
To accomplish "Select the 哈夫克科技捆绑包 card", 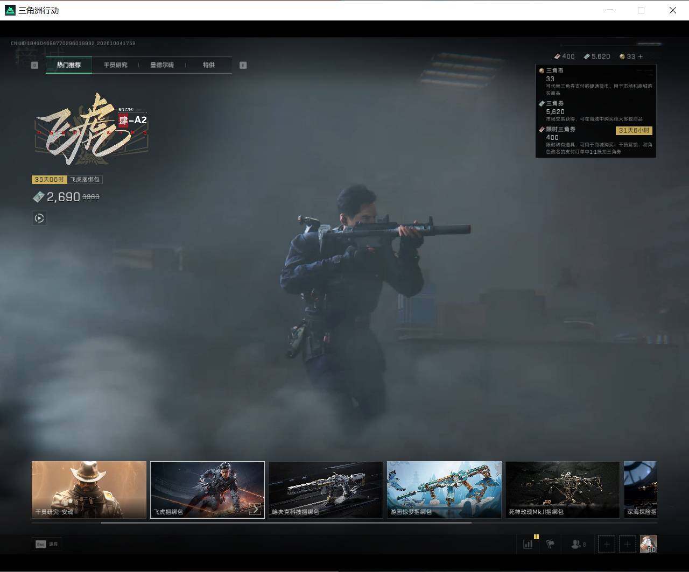I will point(326,490).
